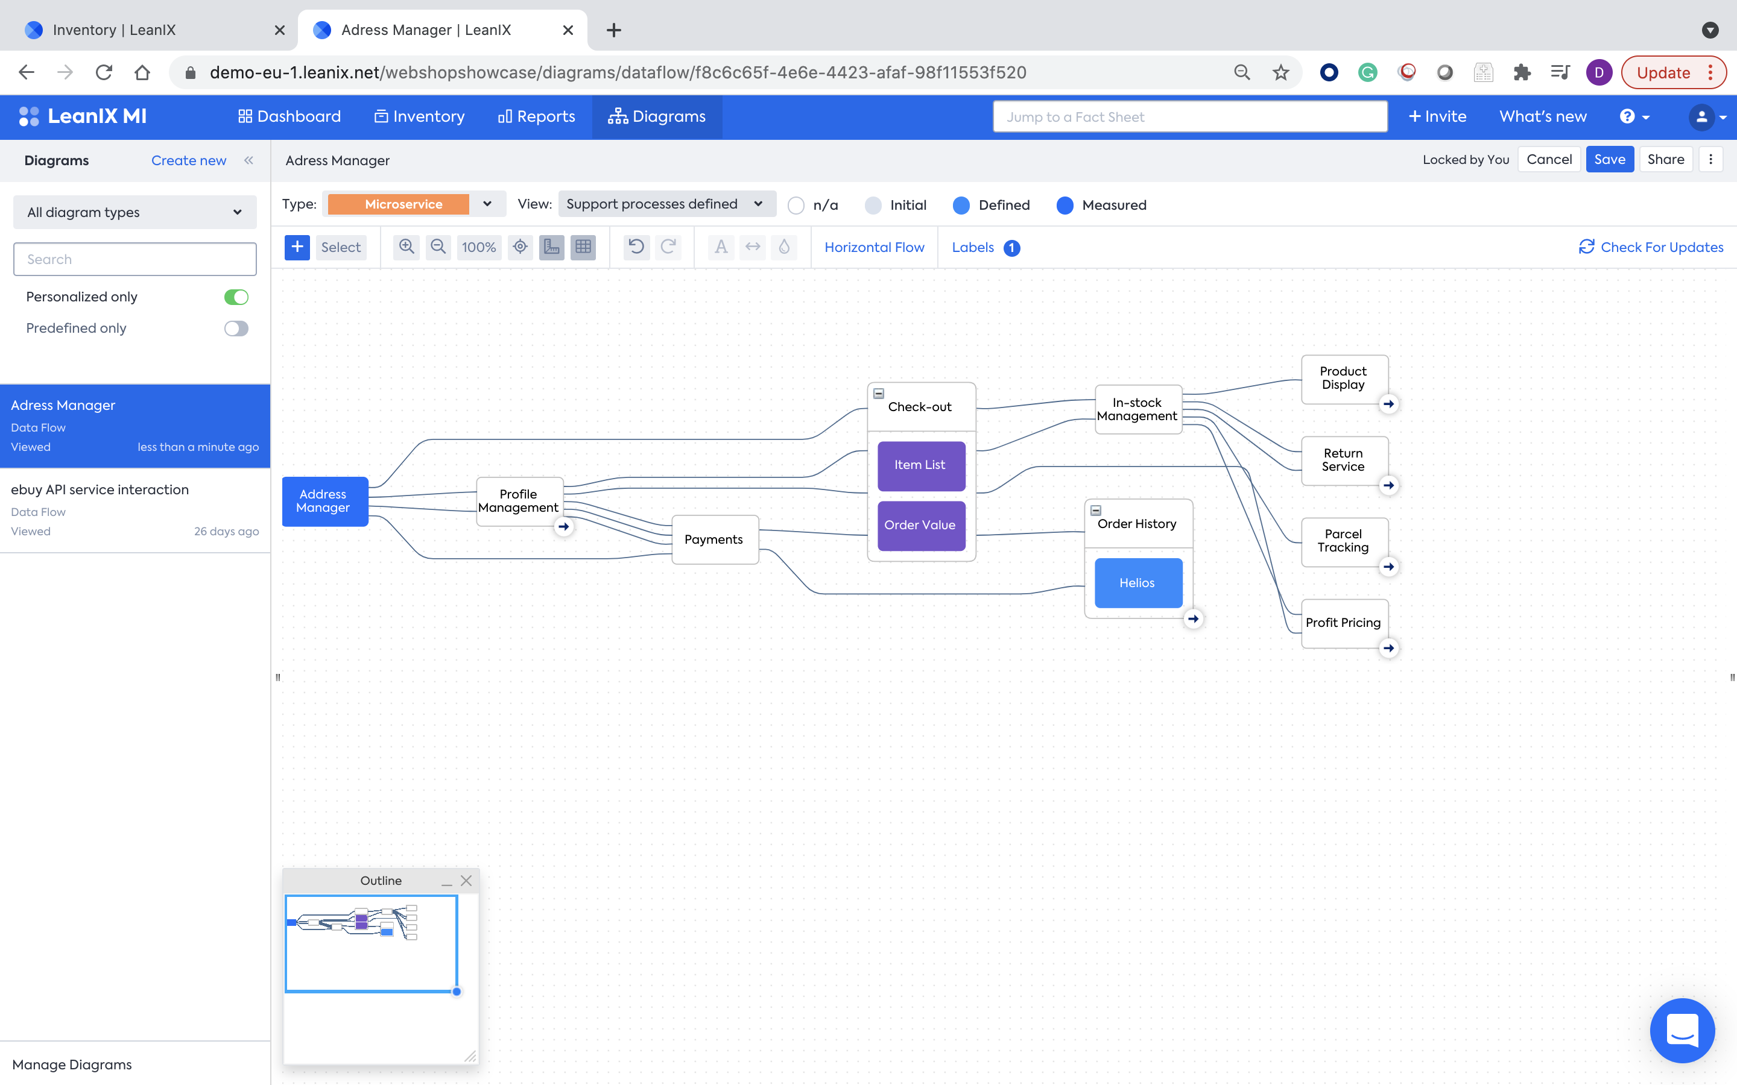Click the zoom out magnifier icon

438,247
